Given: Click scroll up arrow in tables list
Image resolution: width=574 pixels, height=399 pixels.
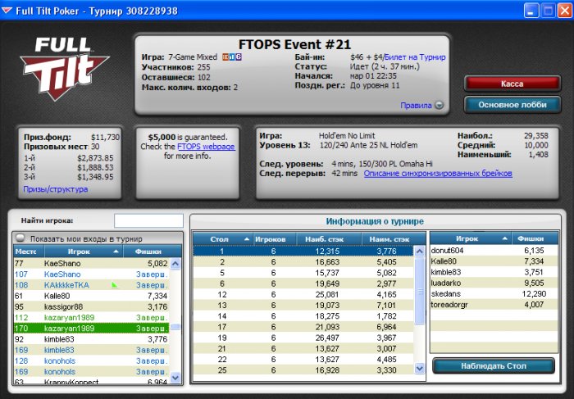Looking at the screenshot, I should pyautogui.click(x=420, y=252).
